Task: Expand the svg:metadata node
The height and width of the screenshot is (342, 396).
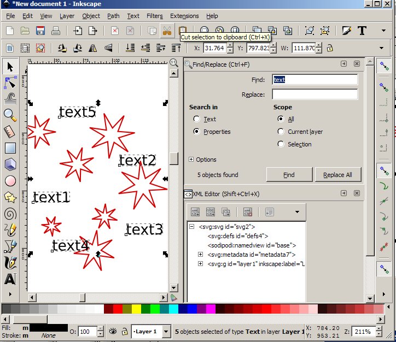Action: pyautogui.click(x=200, y=255)
